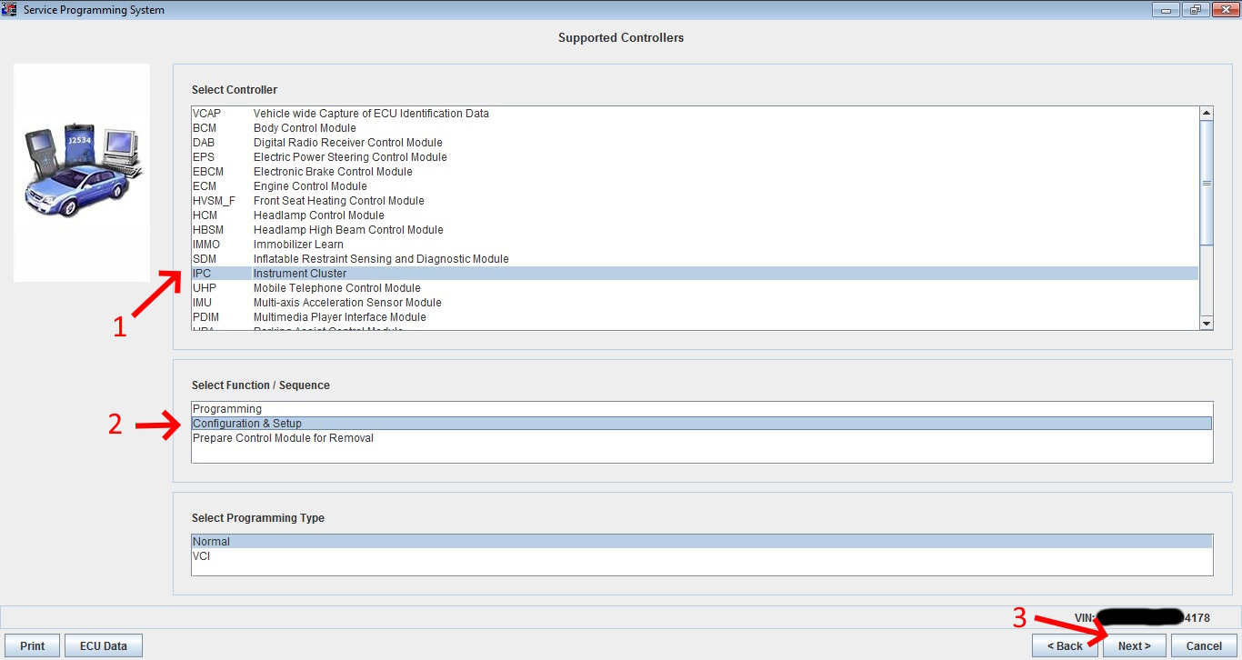Choose DAB Digital Radio Receiver Control Module
Screen dimensions: 1242x660
(695, 143)
